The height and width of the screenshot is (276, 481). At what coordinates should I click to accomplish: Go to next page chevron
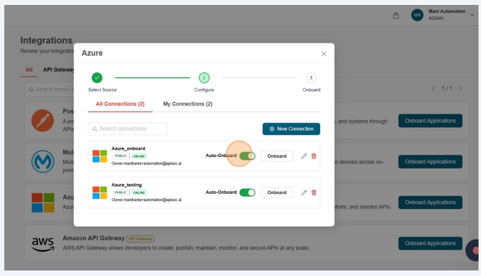click(461, 88)
